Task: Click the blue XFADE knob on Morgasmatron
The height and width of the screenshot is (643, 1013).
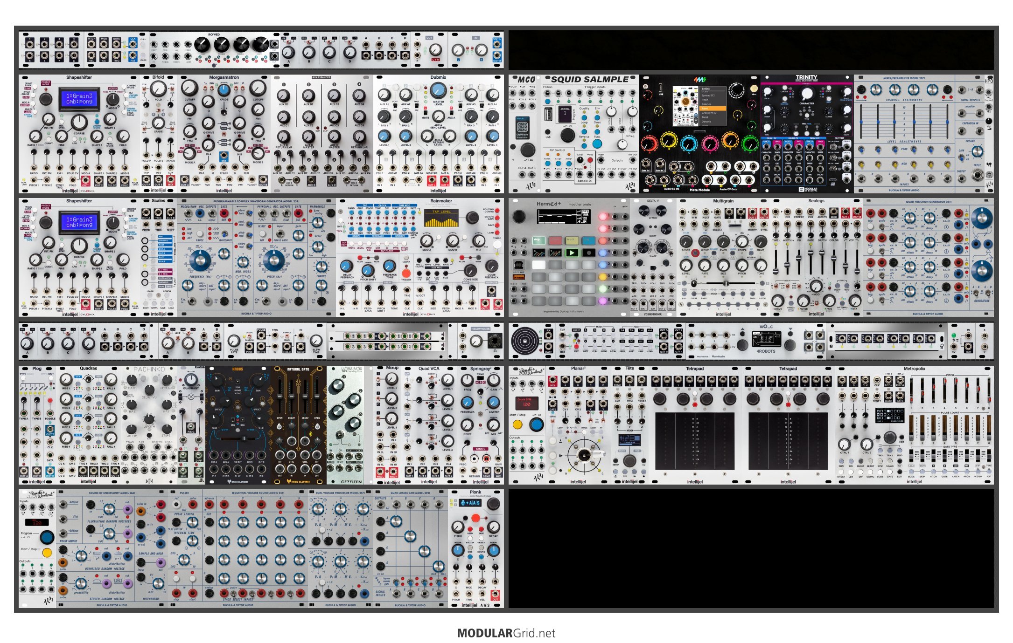Action: tap(224, 90)
